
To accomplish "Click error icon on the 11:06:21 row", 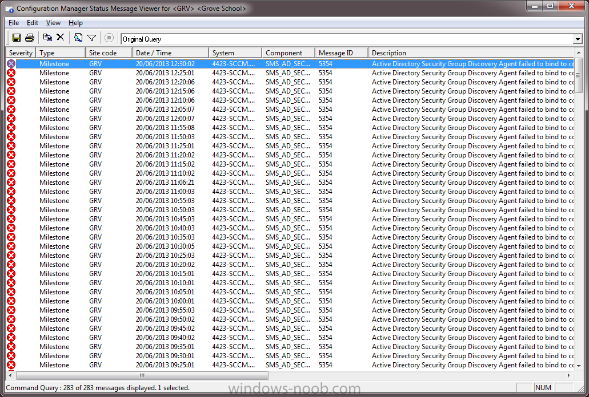I will coord(11,182).
